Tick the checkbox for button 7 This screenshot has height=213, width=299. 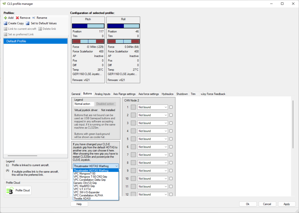point(171,155)
